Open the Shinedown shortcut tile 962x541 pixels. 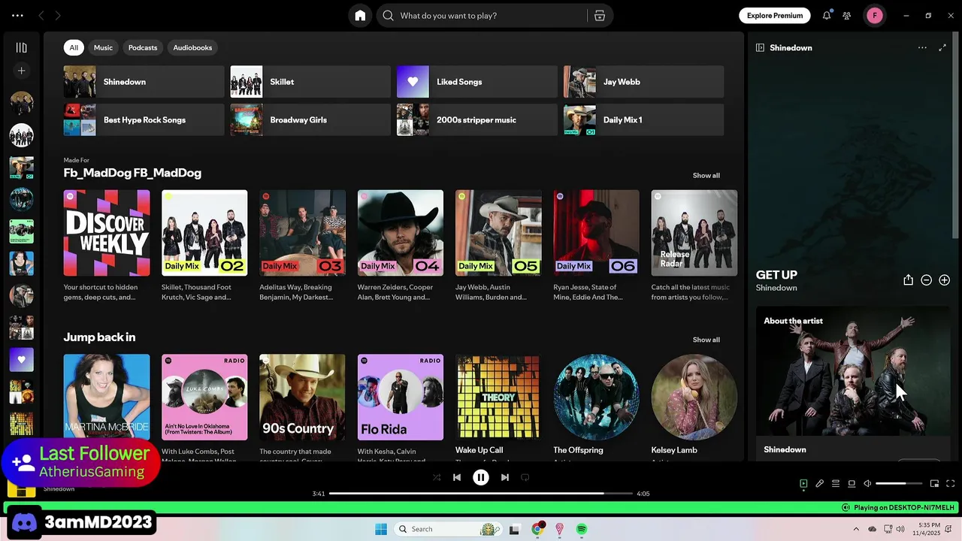(x=144, y=82)
